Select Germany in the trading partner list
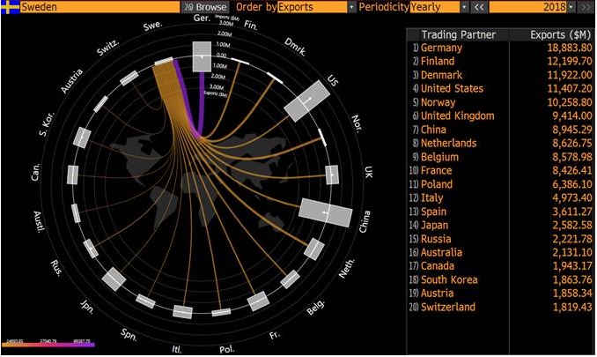Viewport: 597px width, 357px height. [x=441, y=48]
